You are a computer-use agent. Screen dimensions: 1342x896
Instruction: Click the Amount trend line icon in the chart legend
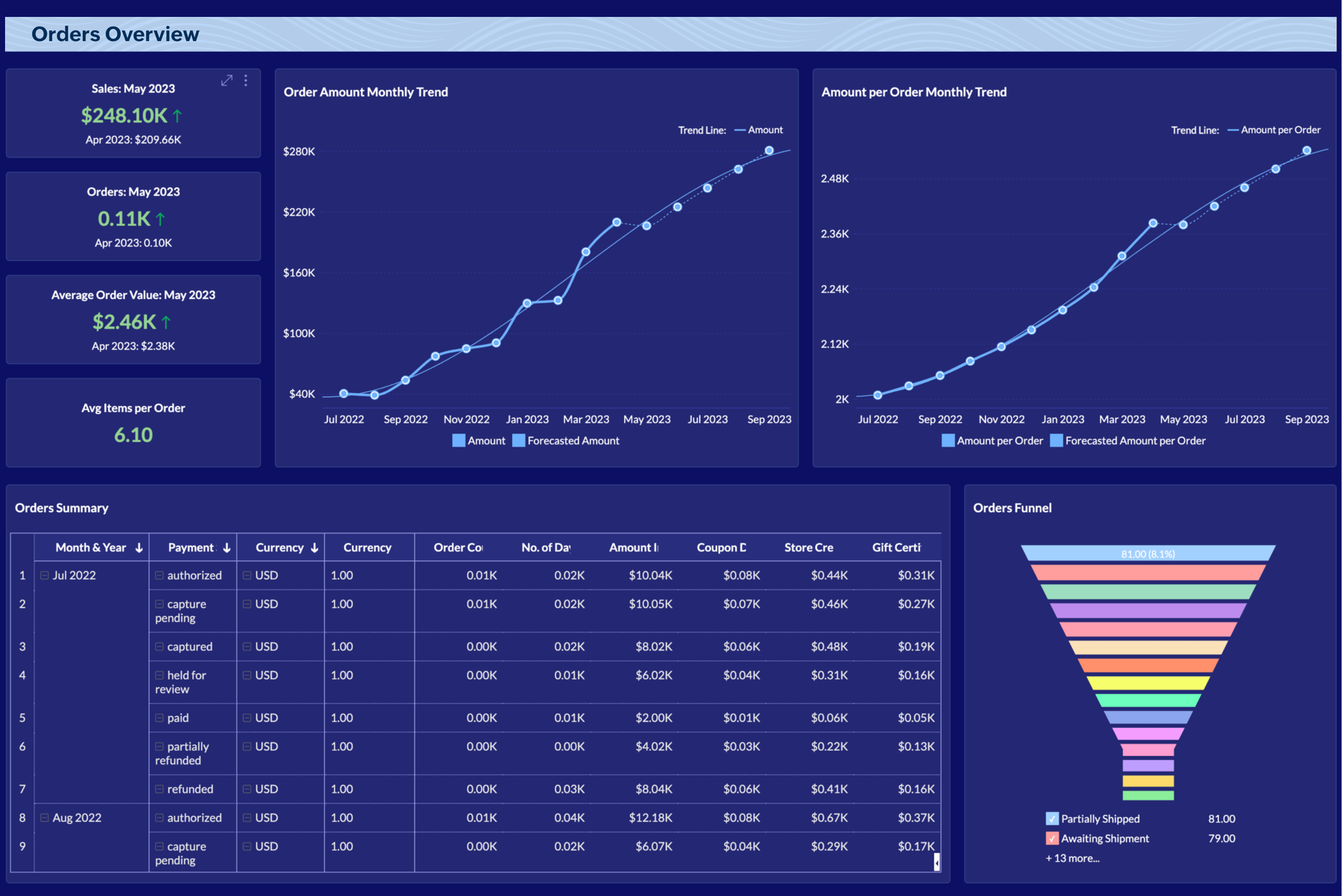click(739, 130)
